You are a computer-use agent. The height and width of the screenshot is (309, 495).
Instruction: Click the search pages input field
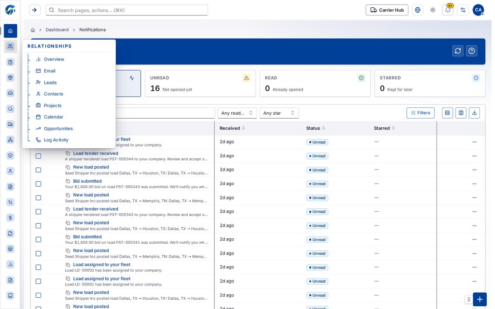coord(127,10)
